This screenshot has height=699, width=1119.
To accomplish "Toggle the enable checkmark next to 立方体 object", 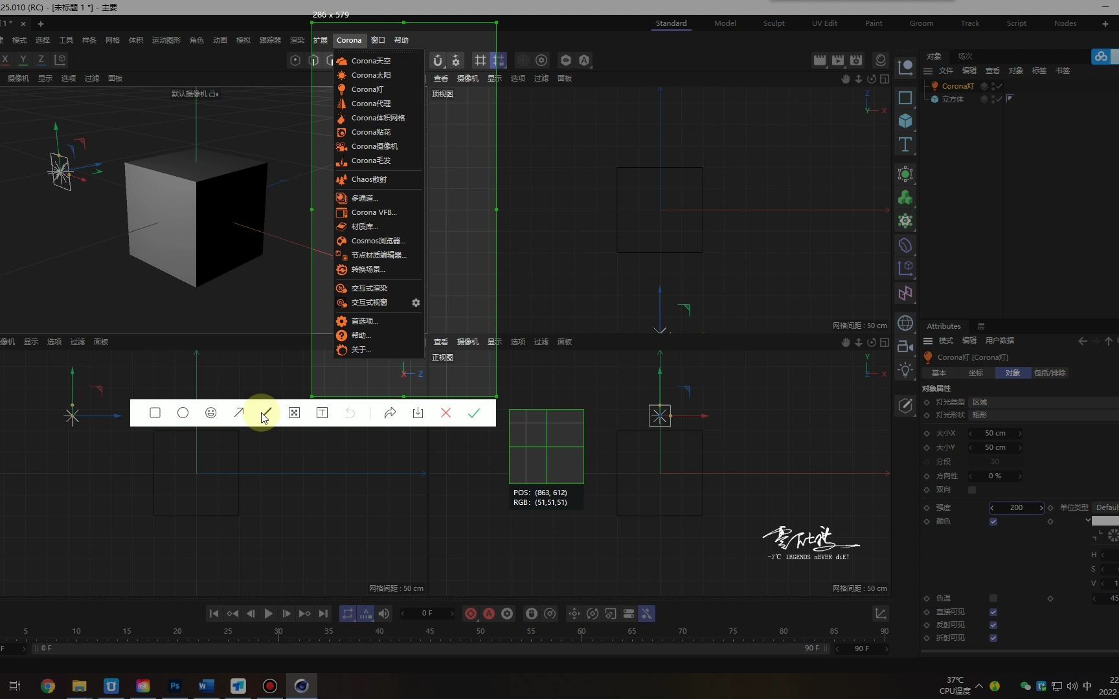I will [x=999, y=99].
